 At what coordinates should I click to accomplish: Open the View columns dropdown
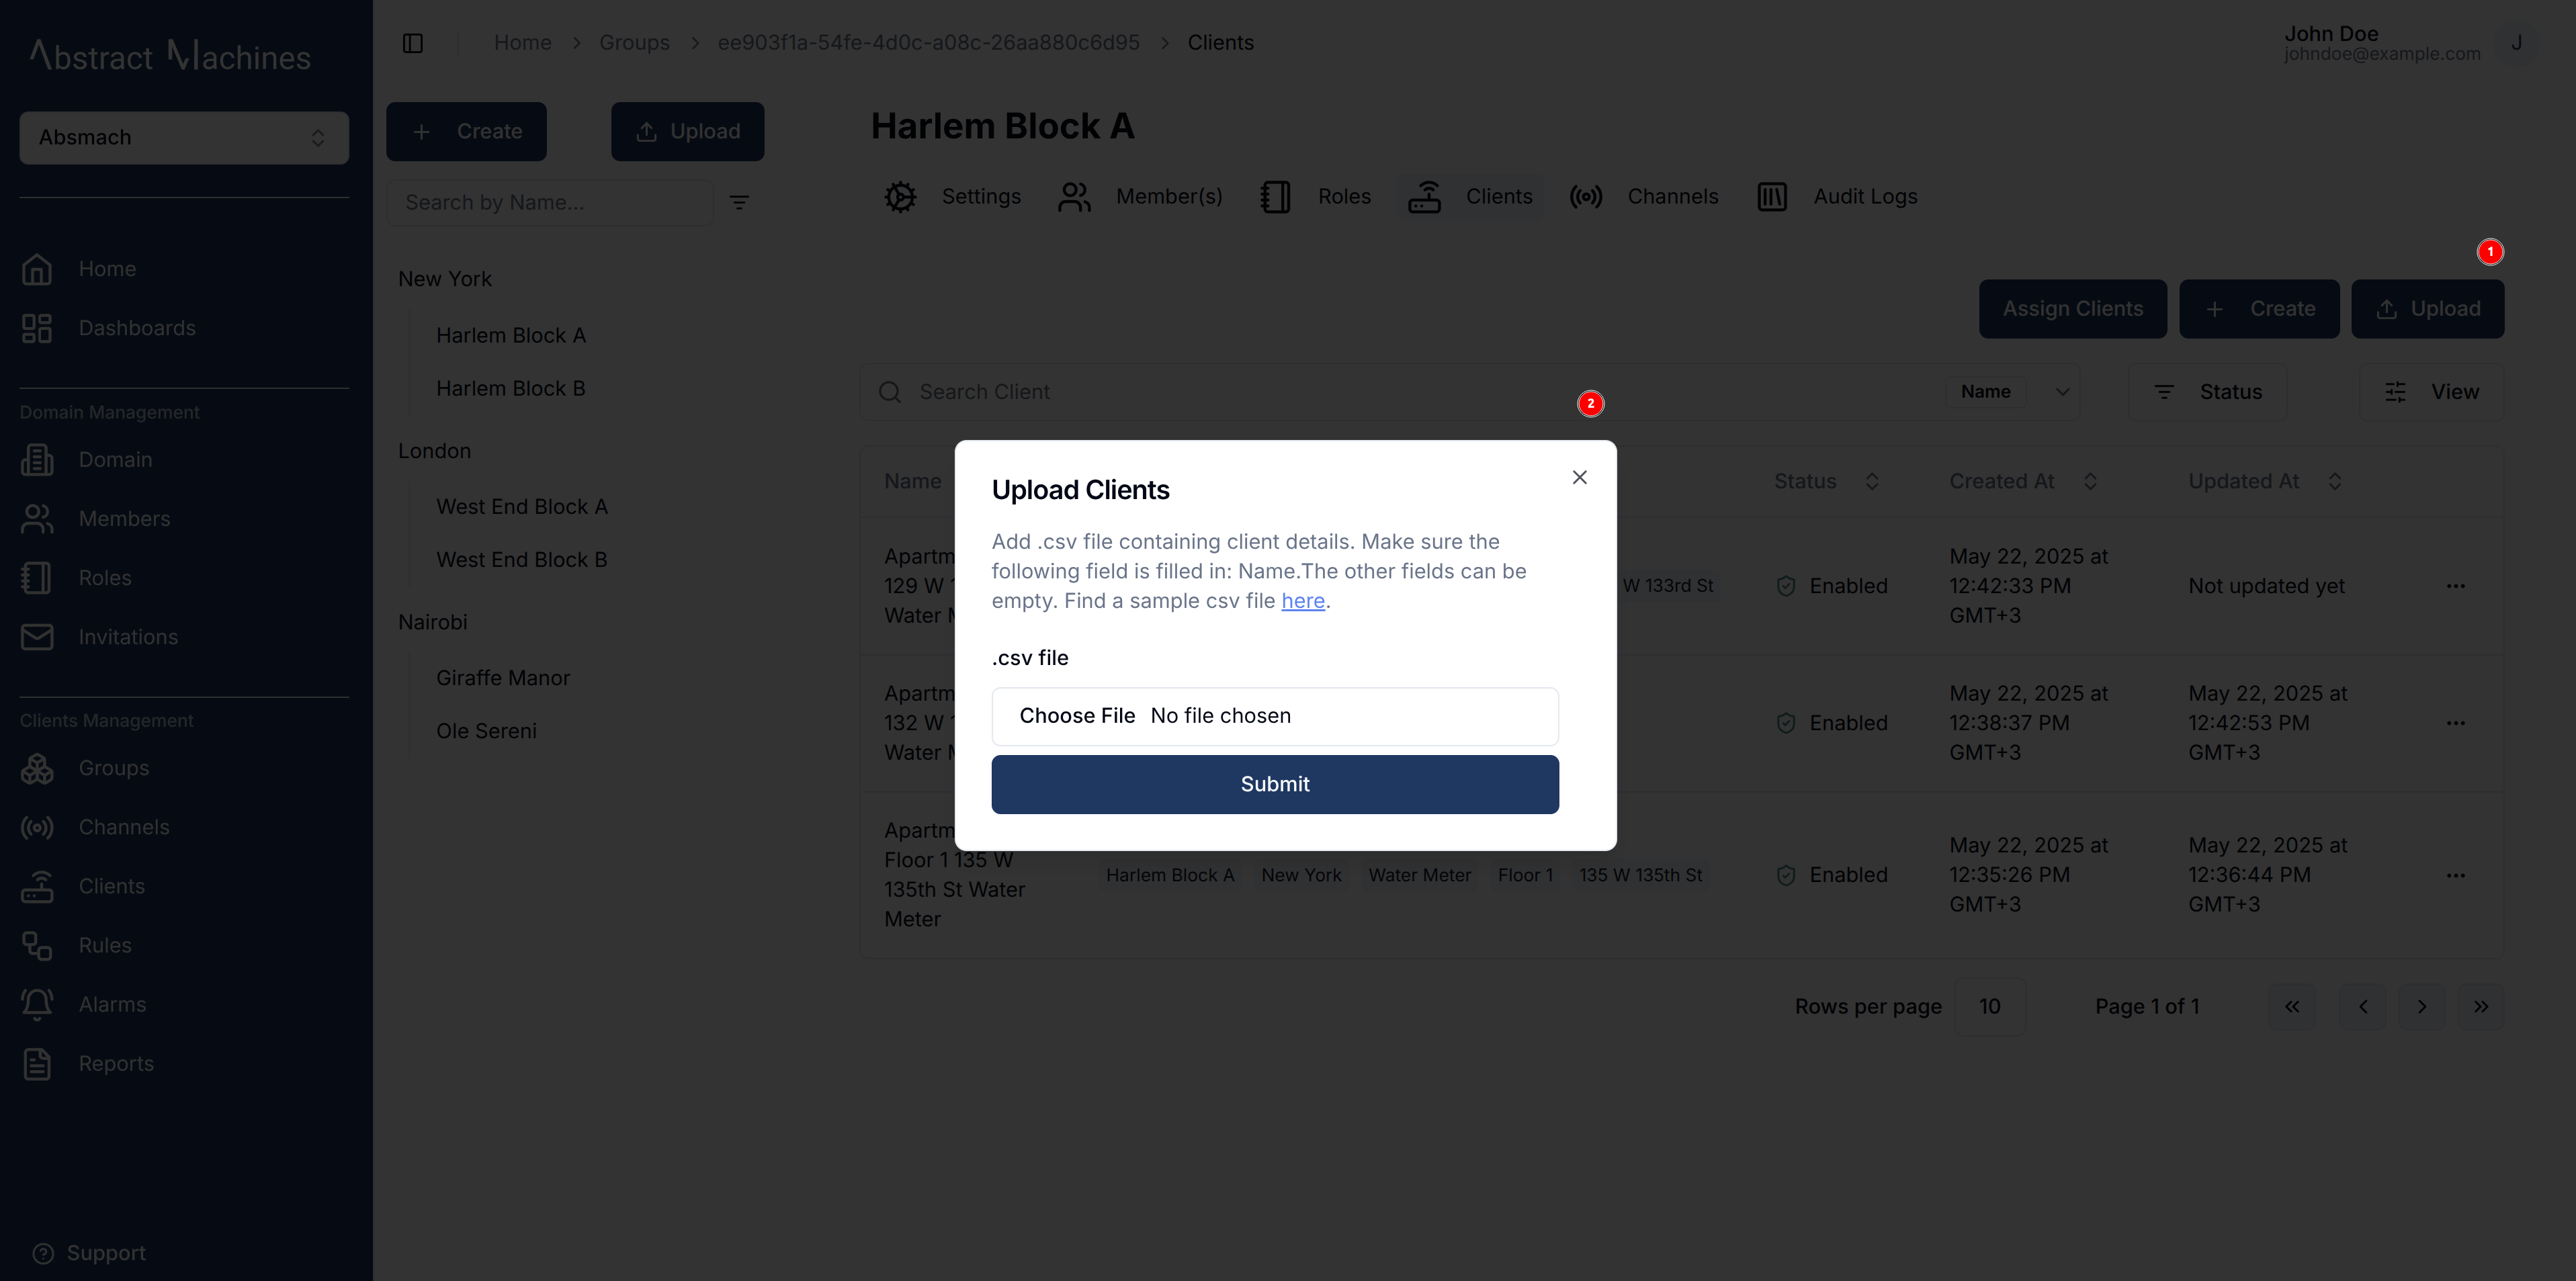click(x=2432, y=392)
